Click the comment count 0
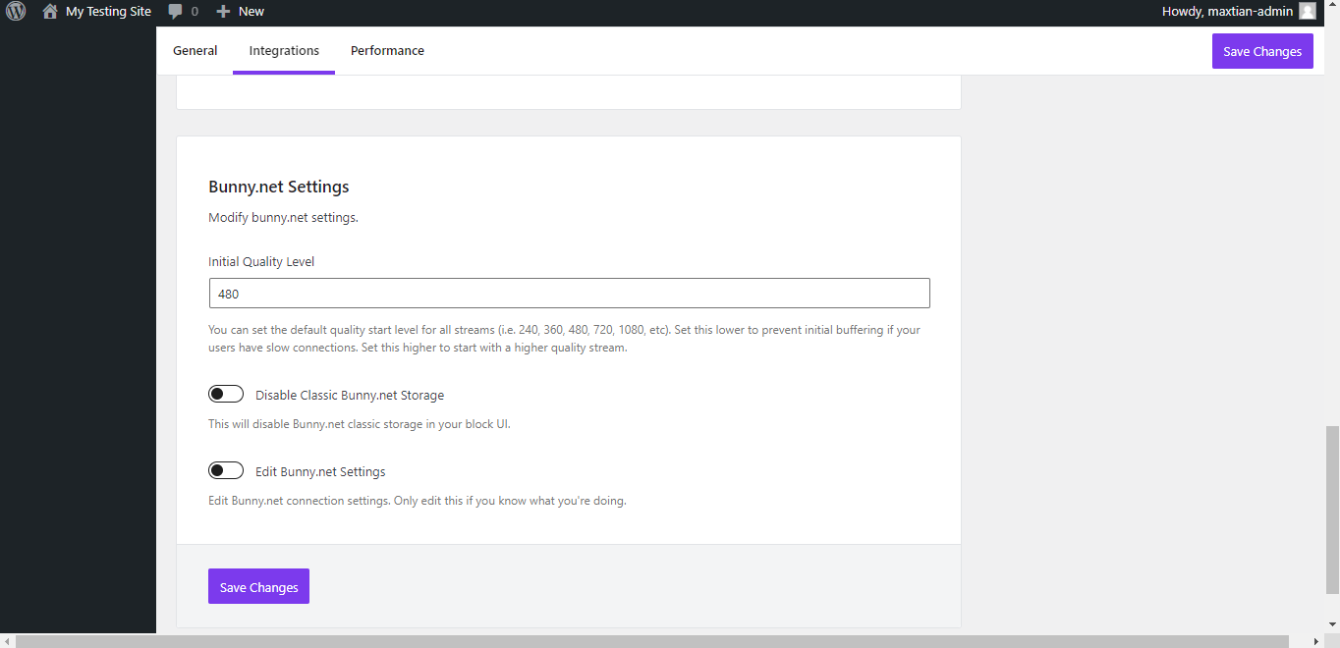This screenshot has height=648, width=1340. click(x=195, y=12)
